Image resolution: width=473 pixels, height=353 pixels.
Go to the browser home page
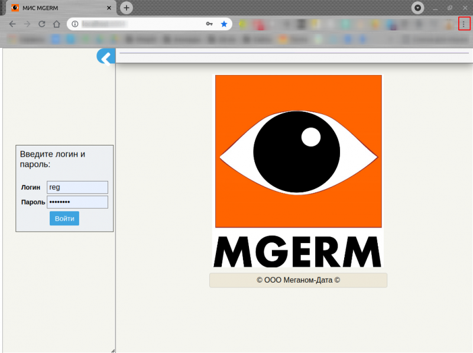(56, 24)
